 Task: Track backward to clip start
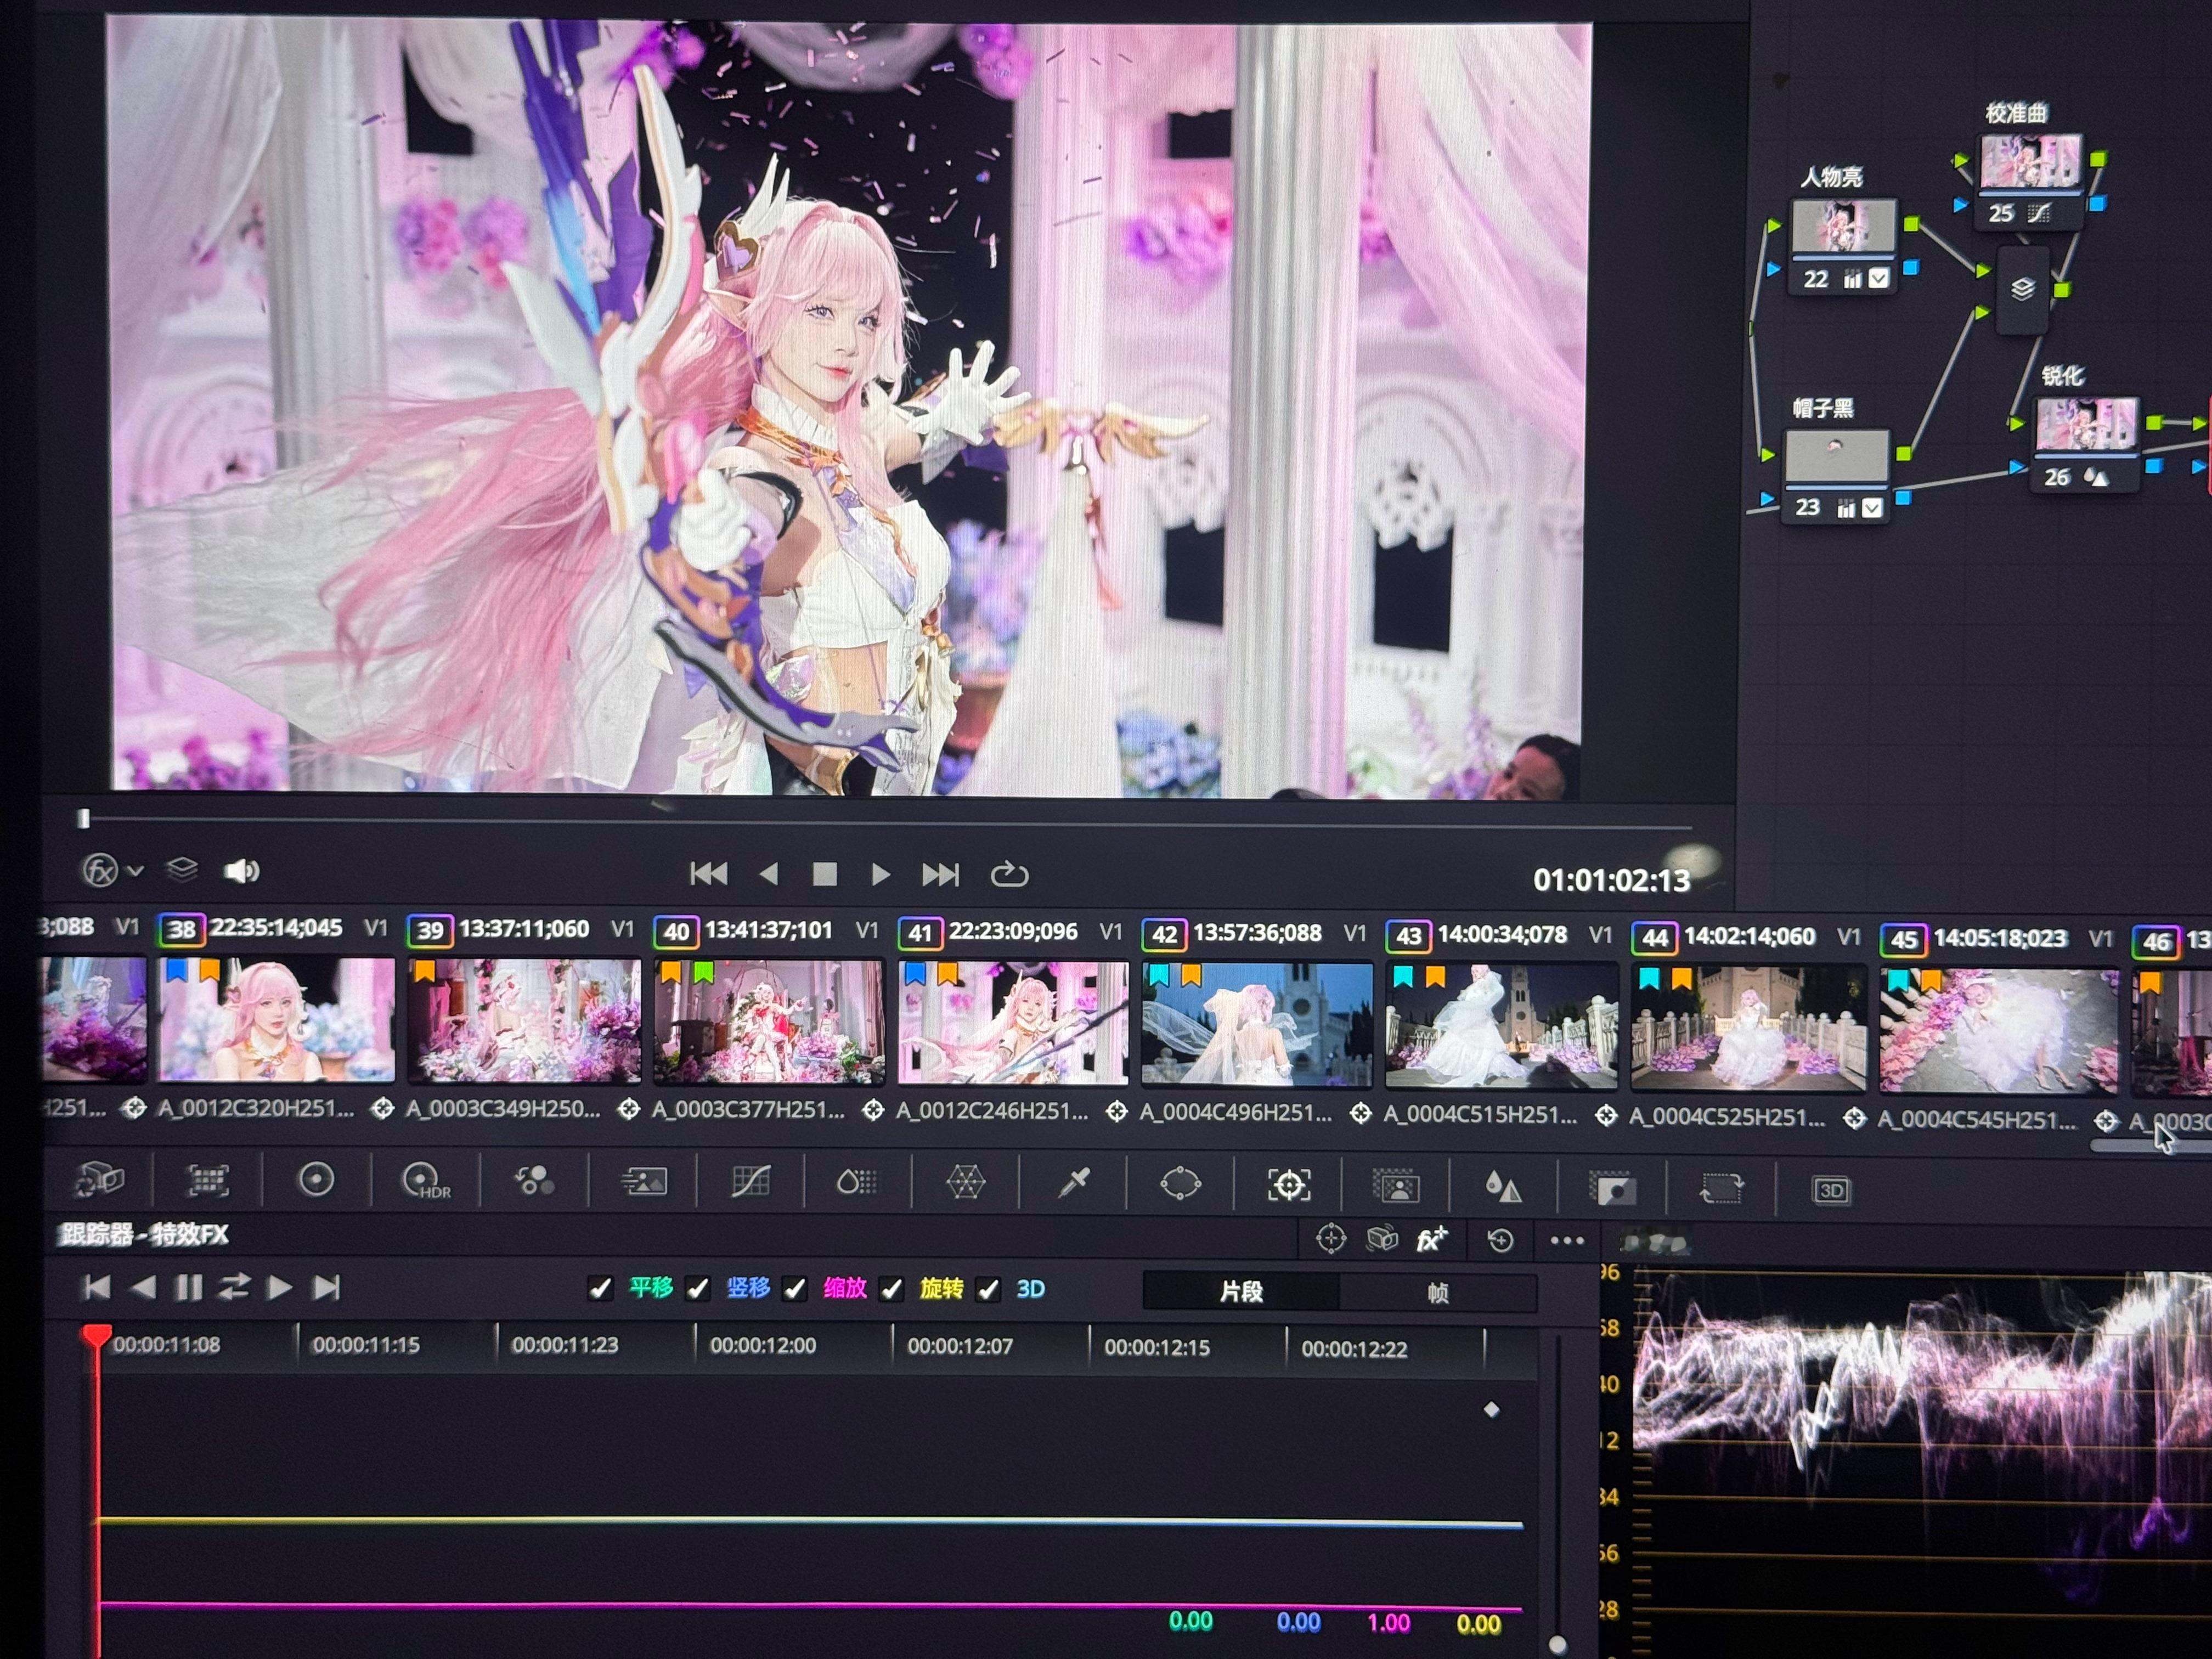[97, 1287]
